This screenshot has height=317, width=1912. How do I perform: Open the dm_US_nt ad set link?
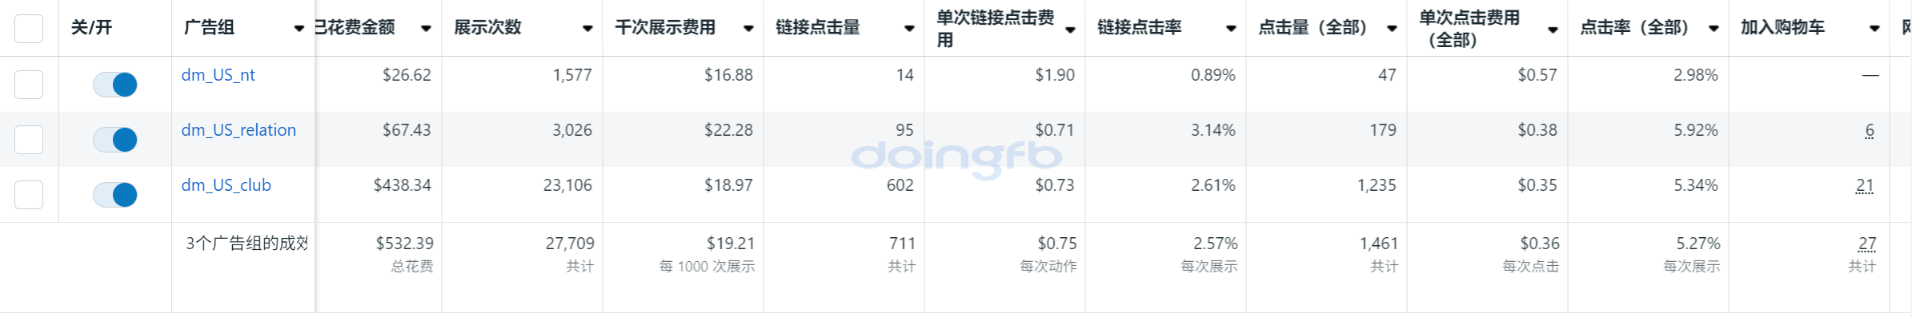pos(218,75)
